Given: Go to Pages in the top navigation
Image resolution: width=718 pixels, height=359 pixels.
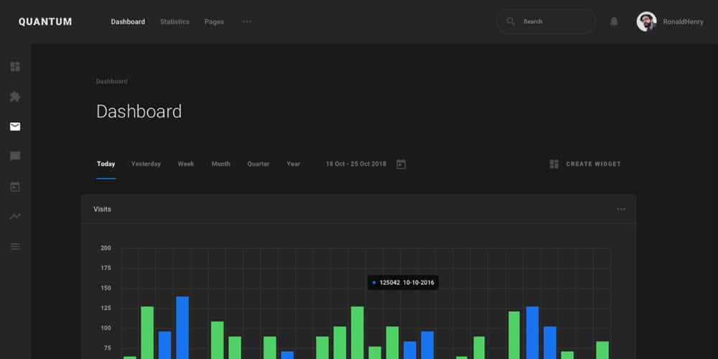Looking at the screenshot, I should pos(214,22).
